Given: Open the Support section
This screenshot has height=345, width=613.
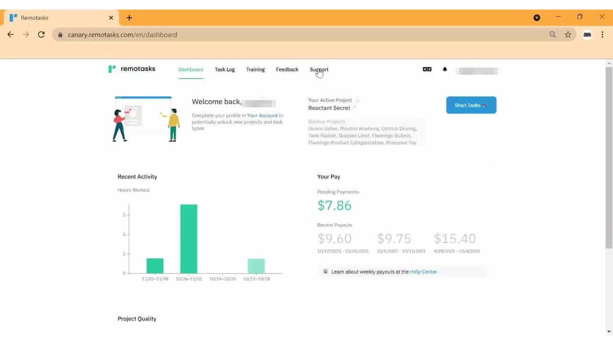Looking at the screenshot, I should coord(319,69).
